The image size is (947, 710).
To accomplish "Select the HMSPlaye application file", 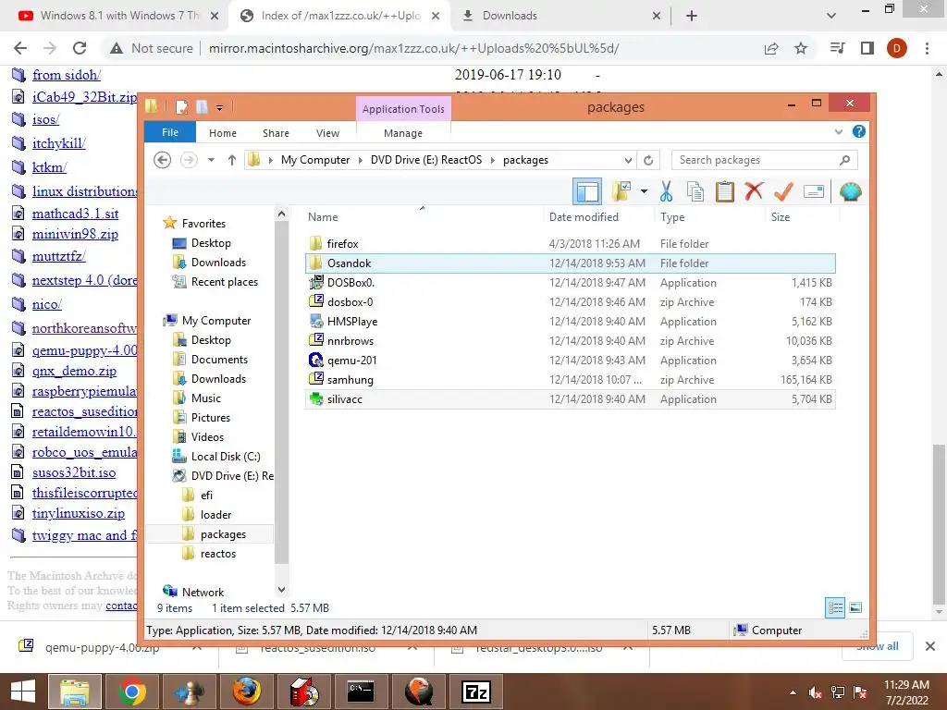I will [570, 321].
